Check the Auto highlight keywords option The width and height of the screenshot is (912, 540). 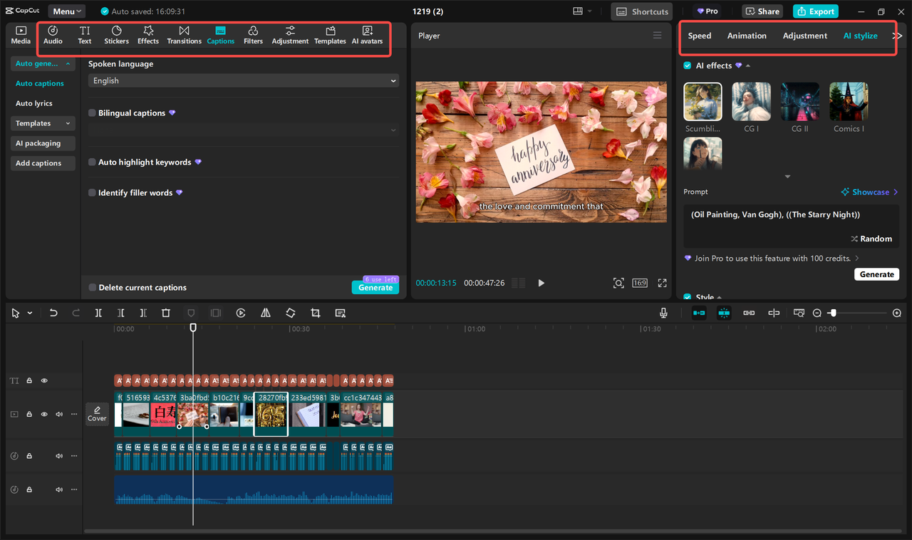point(92,162)
